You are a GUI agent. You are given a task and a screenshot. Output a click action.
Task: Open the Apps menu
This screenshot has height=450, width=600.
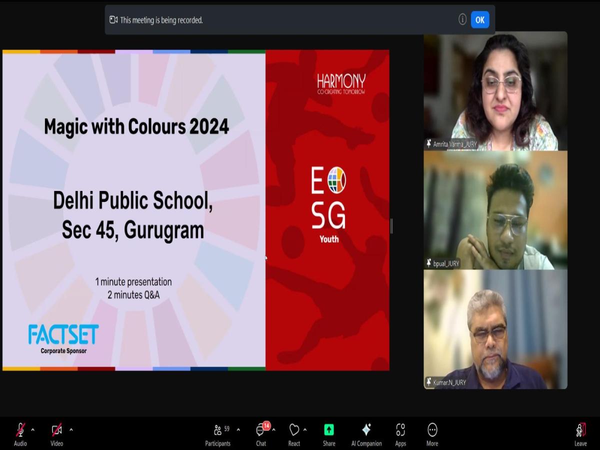coord(400,434)
